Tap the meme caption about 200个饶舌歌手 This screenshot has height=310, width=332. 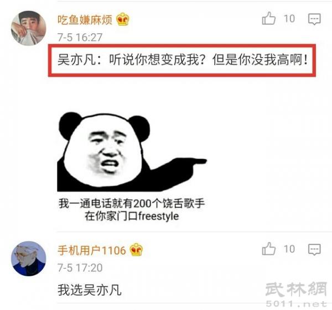point(132,209)
